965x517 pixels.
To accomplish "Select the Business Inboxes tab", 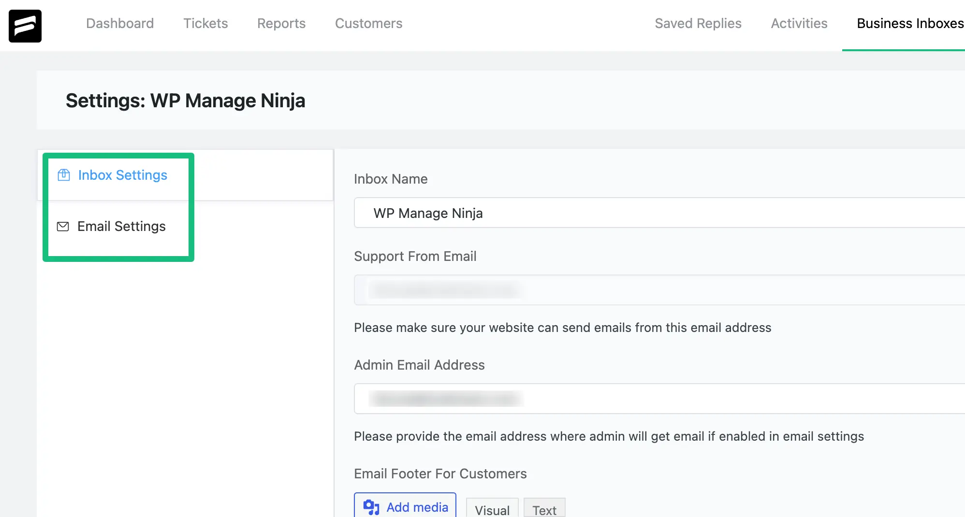I will pyautogui.click(x=910, y=23).
